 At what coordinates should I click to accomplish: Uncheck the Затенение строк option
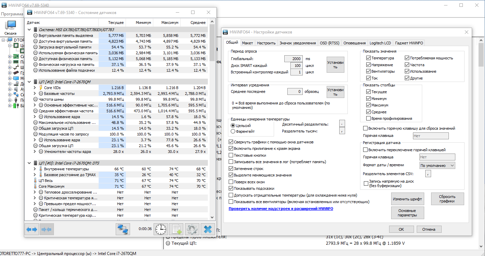coord(231,169)
